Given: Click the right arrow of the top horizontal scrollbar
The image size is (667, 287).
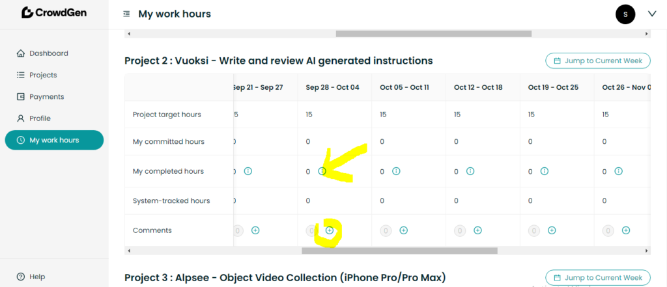Looking at the screenshot, I should click(x=647, y=34).
